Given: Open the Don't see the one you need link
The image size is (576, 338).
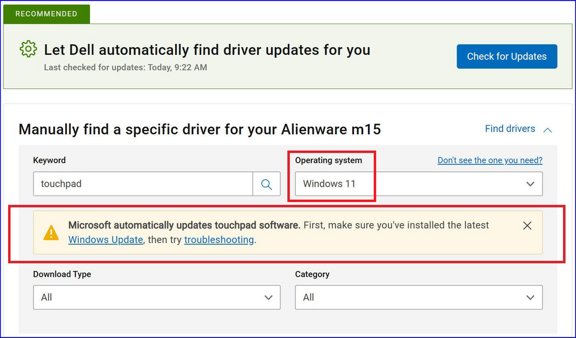Looking at the screenshot, I should [490, 160].
